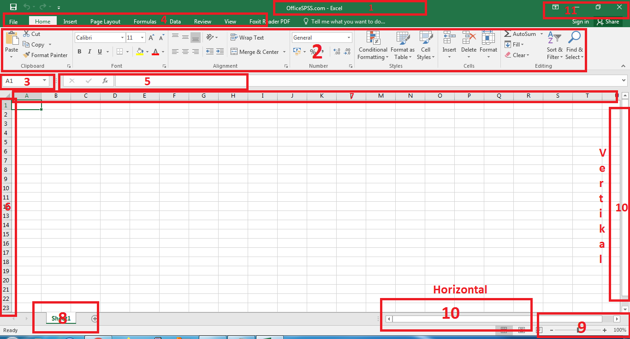Click the New Sheet plus button
Screen dimensions: 630x339
95,318
